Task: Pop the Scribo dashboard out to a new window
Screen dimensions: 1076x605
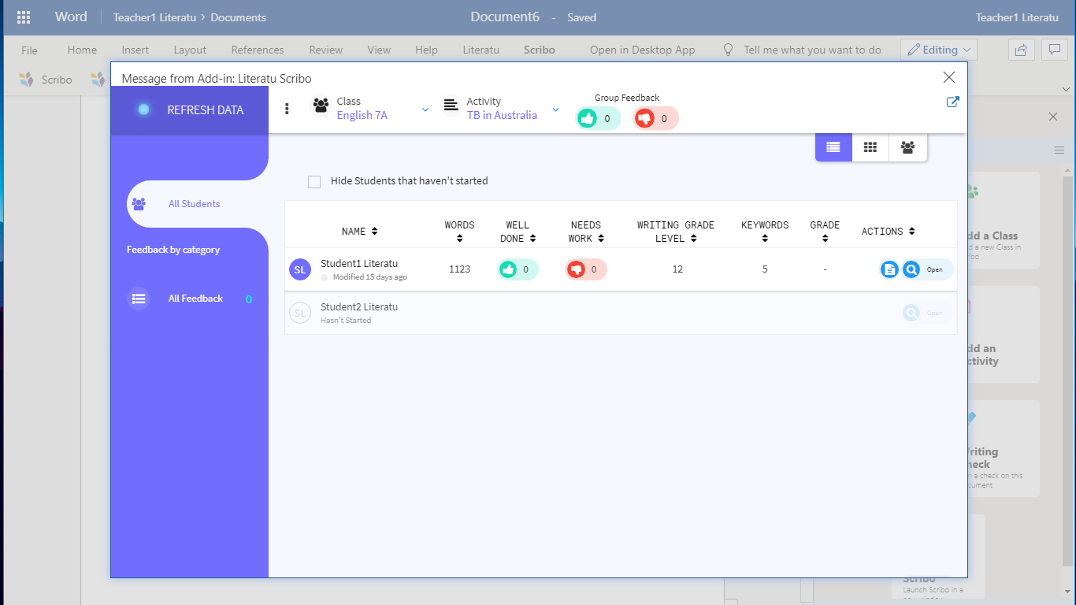Action: [952, 102]
